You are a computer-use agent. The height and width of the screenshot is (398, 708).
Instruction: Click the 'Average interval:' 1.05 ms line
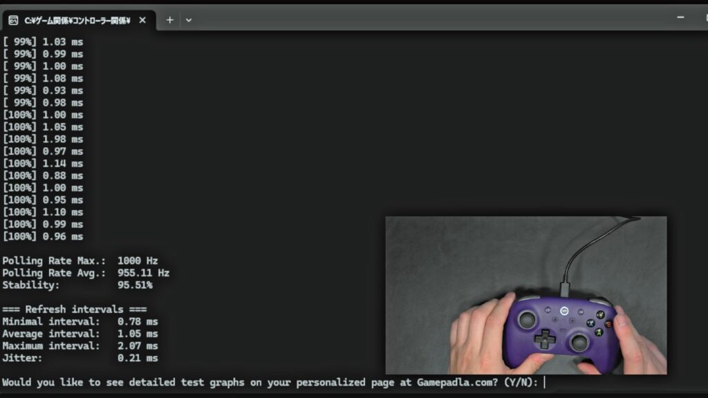(80, 334)
